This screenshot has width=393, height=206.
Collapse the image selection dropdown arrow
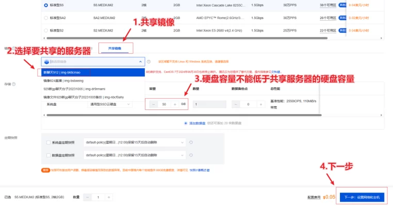tap(140, 62)
